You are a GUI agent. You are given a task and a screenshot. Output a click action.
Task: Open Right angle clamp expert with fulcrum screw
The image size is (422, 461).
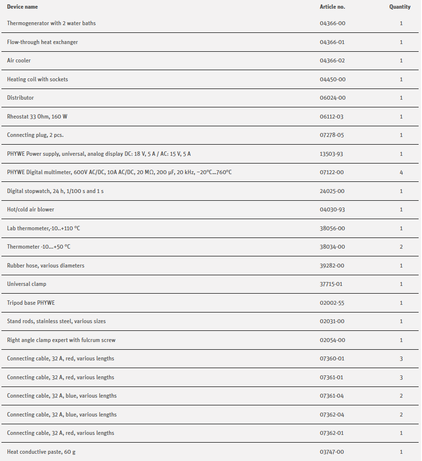coord(61,340)
